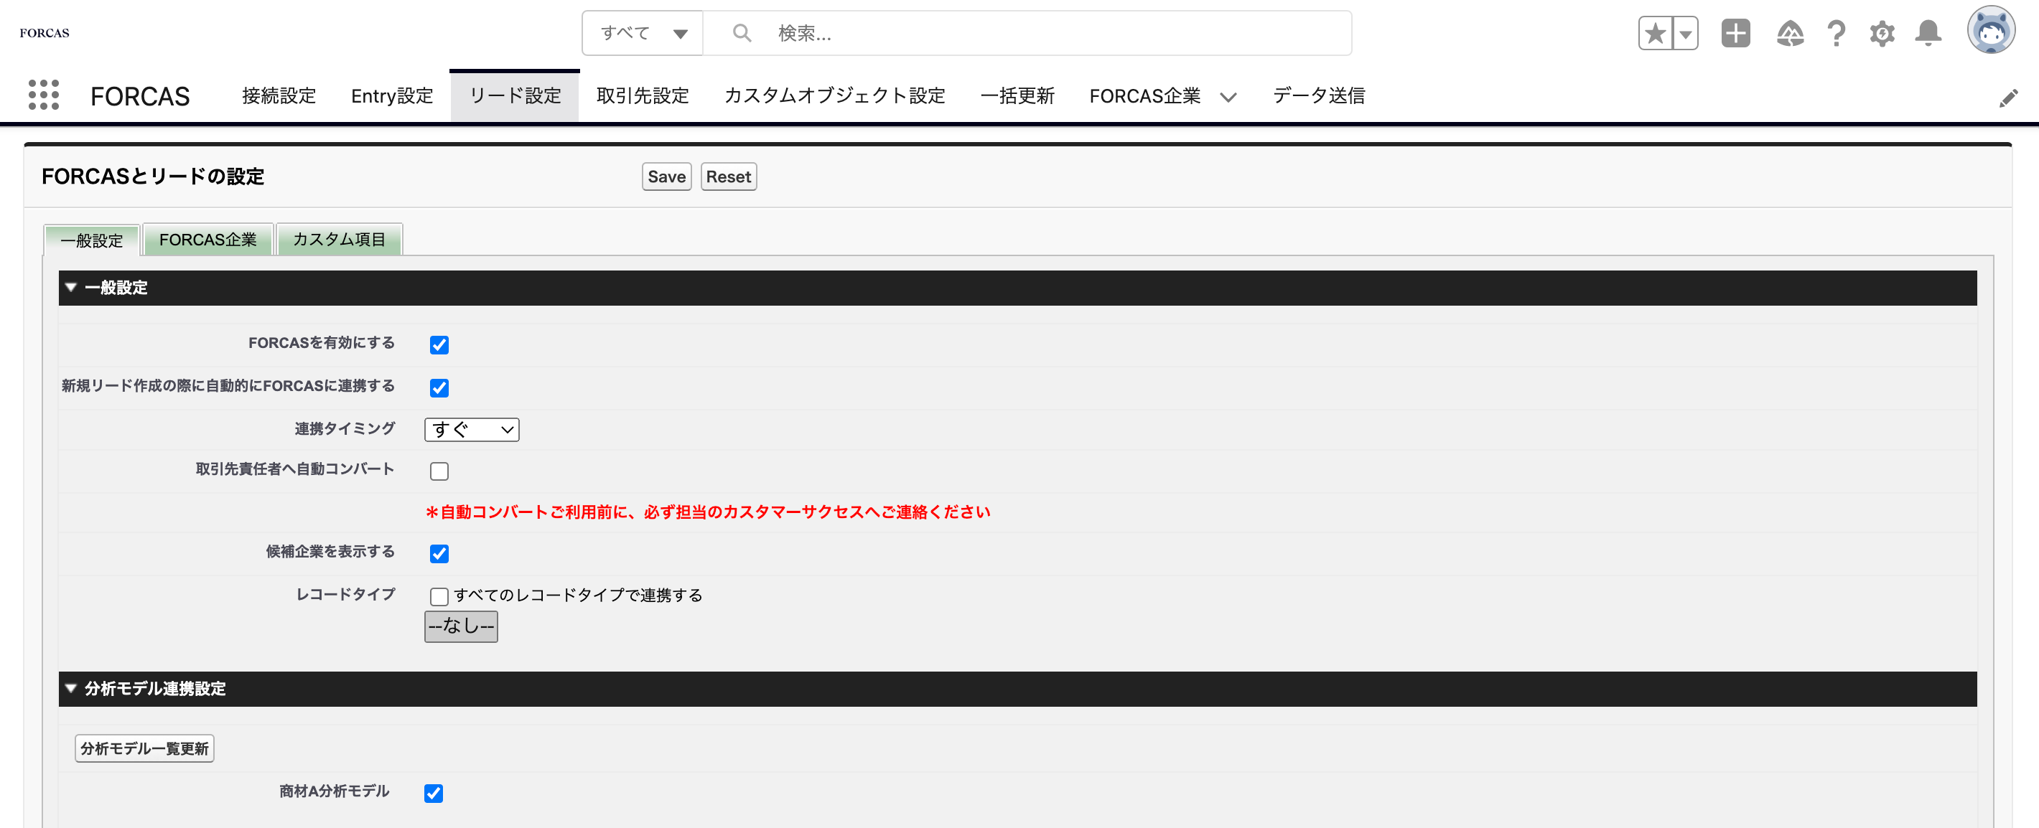Collapse the 一般設定 section header
Image resolution: width=2039 pixels, height=828 pixels.
point(70,288)
